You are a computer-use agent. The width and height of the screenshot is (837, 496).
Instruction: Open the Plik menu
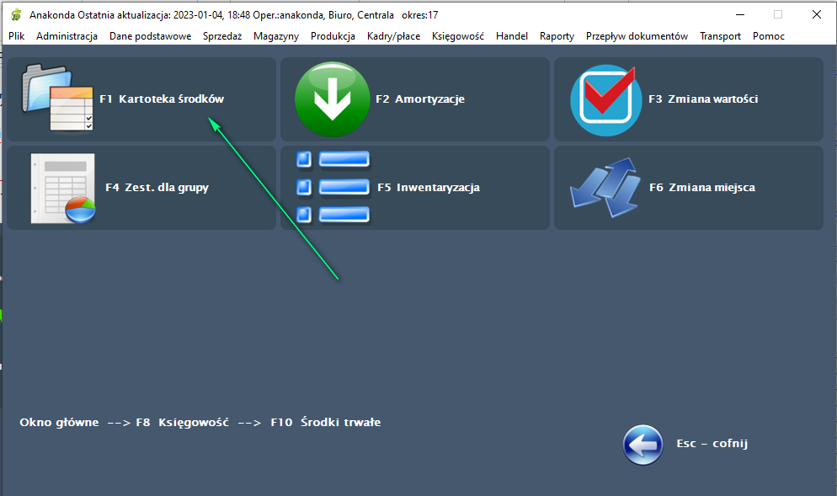tap(17, 35)
